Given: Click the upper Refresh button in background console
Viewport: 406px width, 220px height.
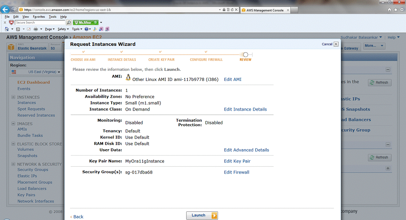Looking at the screenshot, I should coord(380,82).
